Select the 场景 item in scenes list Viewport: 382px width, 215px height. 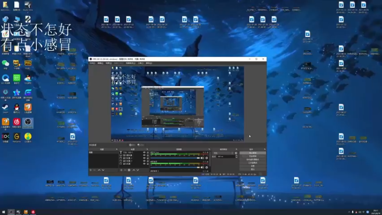coord(103,152)
